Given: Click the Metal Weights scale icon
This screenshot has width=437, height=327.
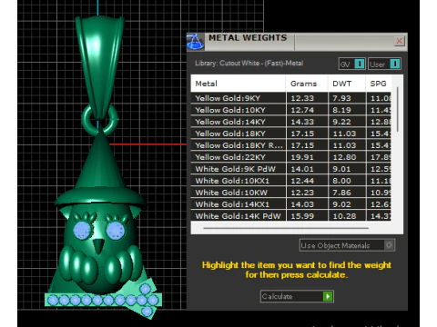Looking at the screenshot, I should tap(195, 42).
